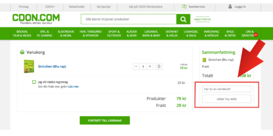Open Sälj på CDON Marketplace link

pyautogui.click(x=146, y=7)
